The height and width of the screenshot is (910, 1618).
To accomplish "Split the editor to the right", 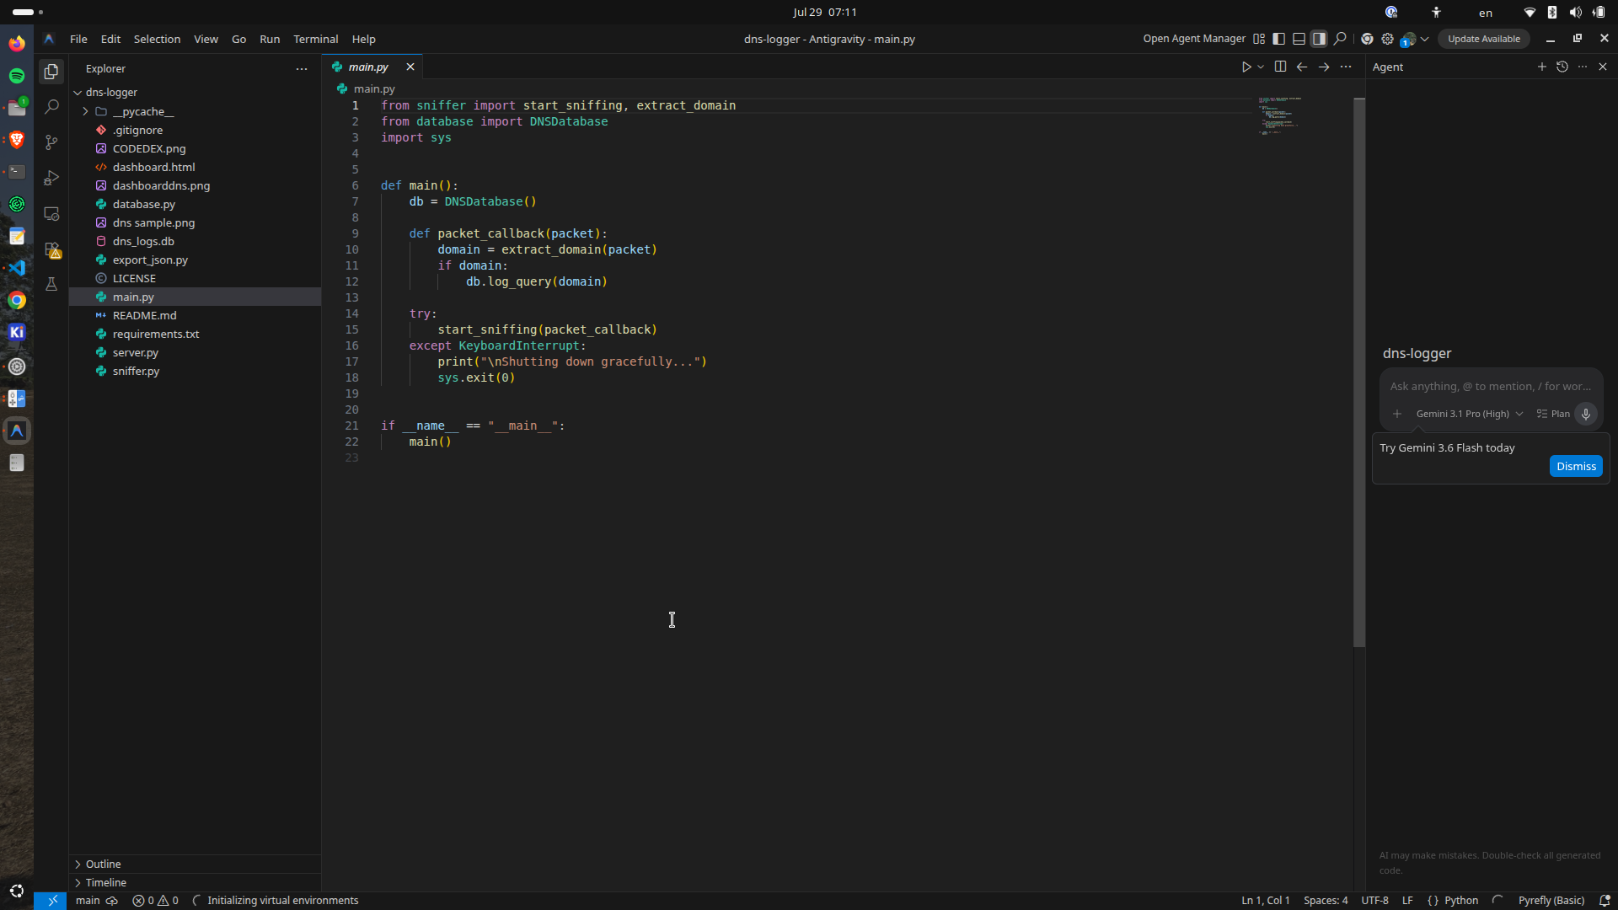I will click(x=1280, y=67).
